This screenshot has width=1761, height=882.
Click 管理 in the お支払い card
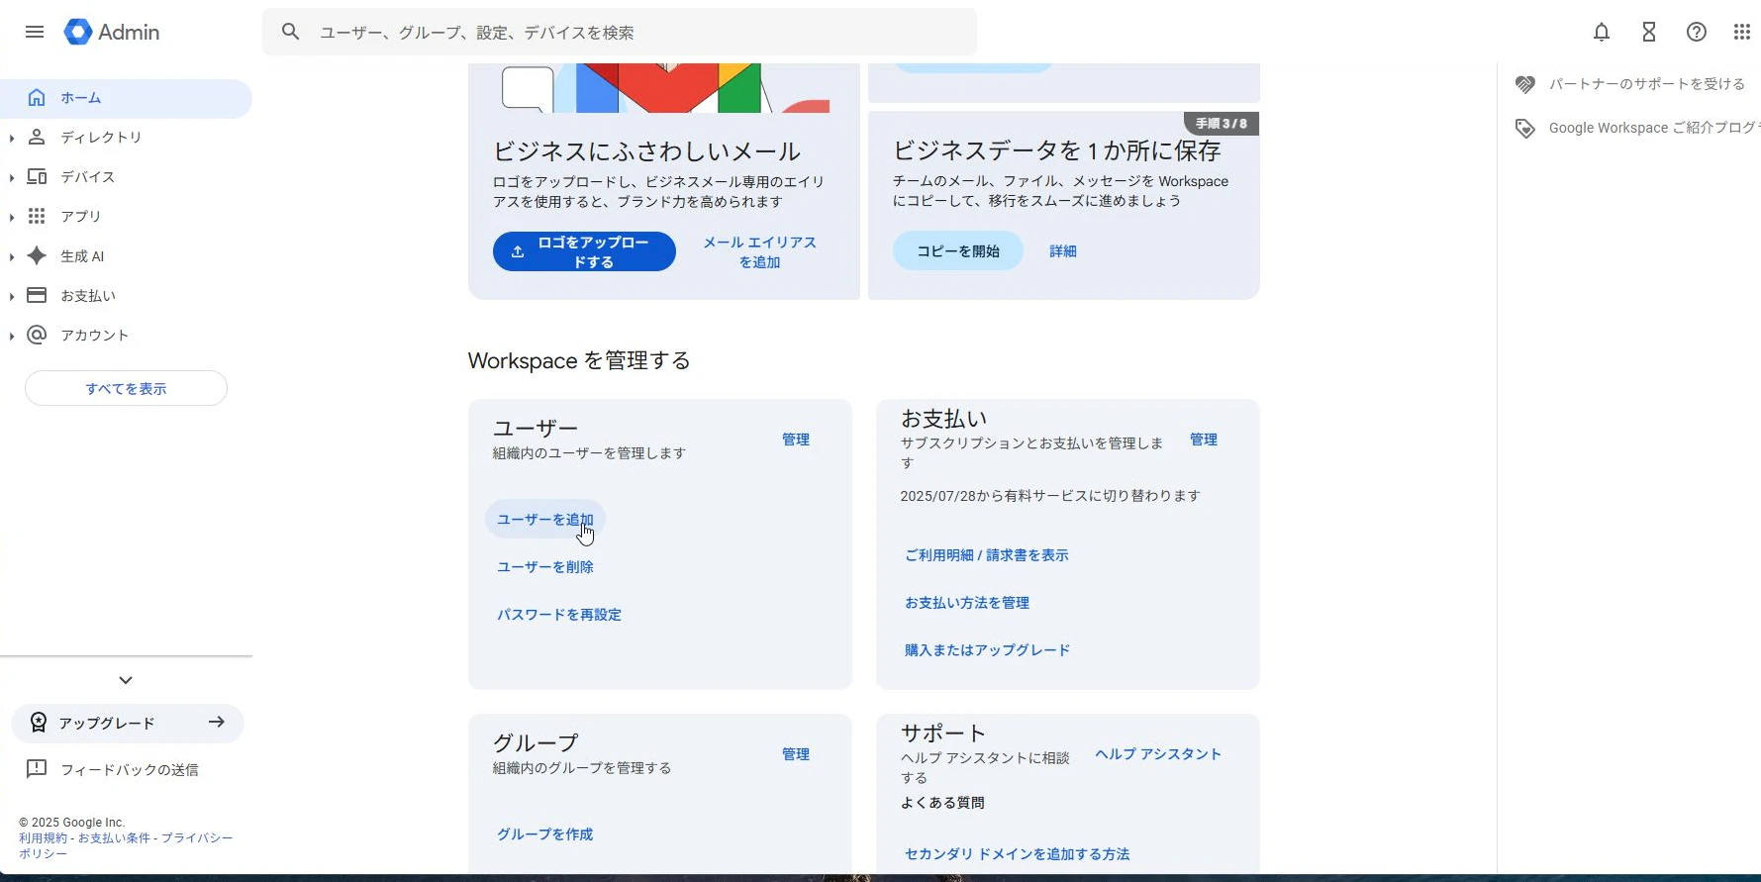[1204, 440]
